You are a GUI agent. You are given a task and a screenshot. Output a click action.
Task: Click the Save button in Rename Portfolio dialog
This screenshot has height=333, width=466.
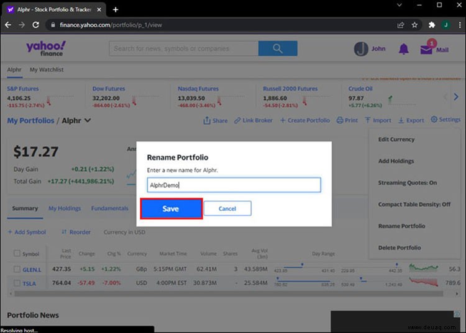point(171,209)
